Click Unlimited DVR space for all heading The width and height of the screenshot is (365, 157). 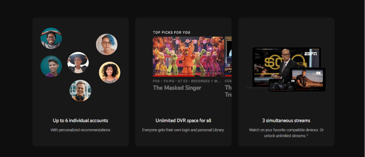pyautogui.click(x=184, y=121)
